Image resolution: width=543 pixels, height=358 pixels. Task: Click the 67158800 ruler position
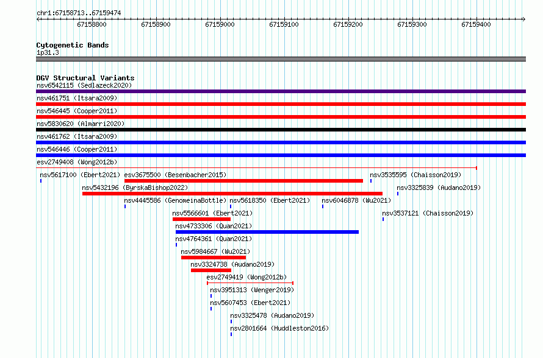[92, 24]
